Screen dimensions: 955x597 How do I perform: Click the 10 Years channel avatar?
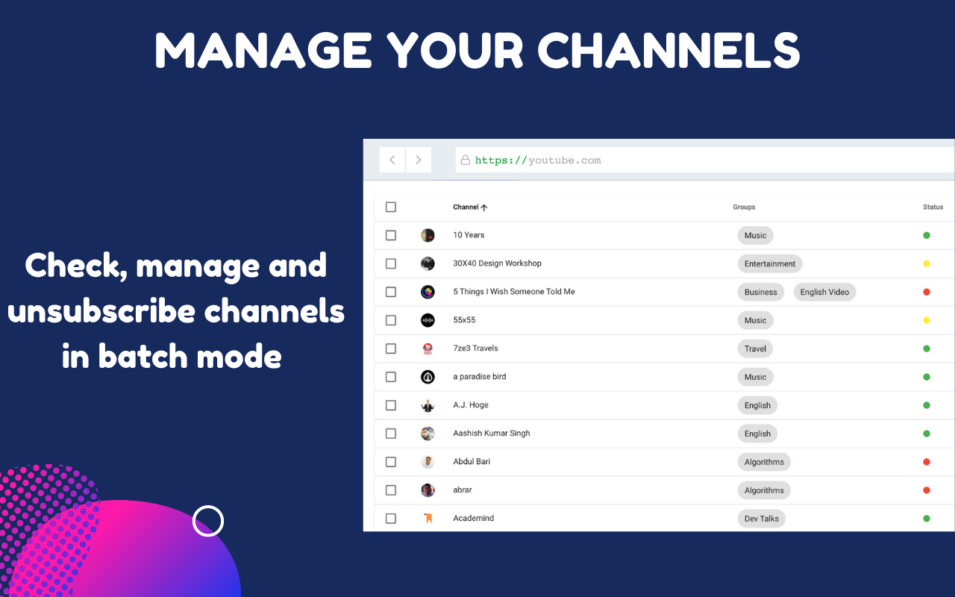pos(428,235)
